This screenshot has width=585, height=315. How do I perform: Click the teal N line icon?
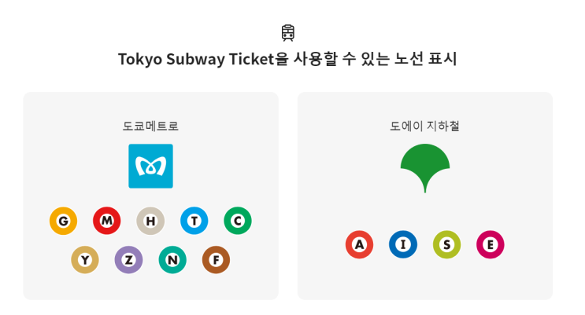coord(172,259)
